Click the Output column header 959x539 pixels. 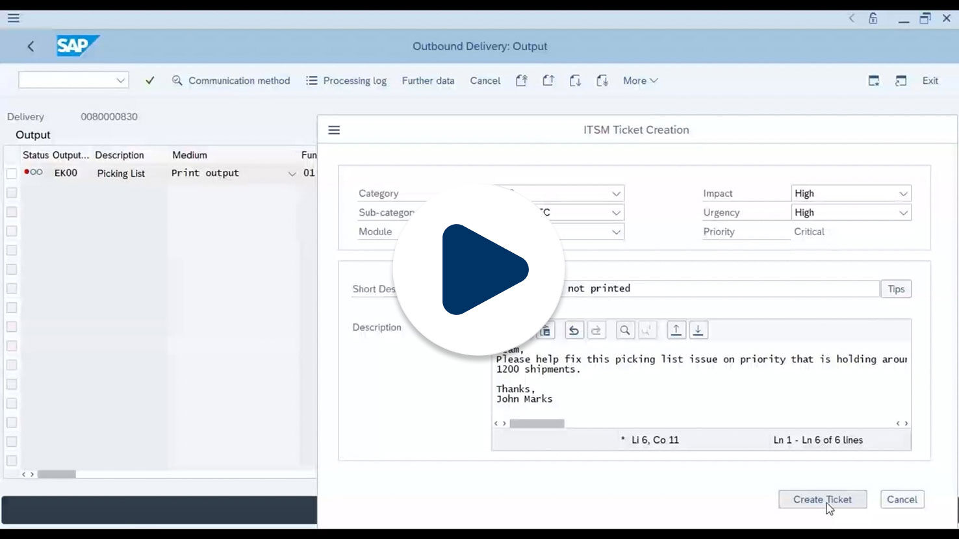pos(71,155)
